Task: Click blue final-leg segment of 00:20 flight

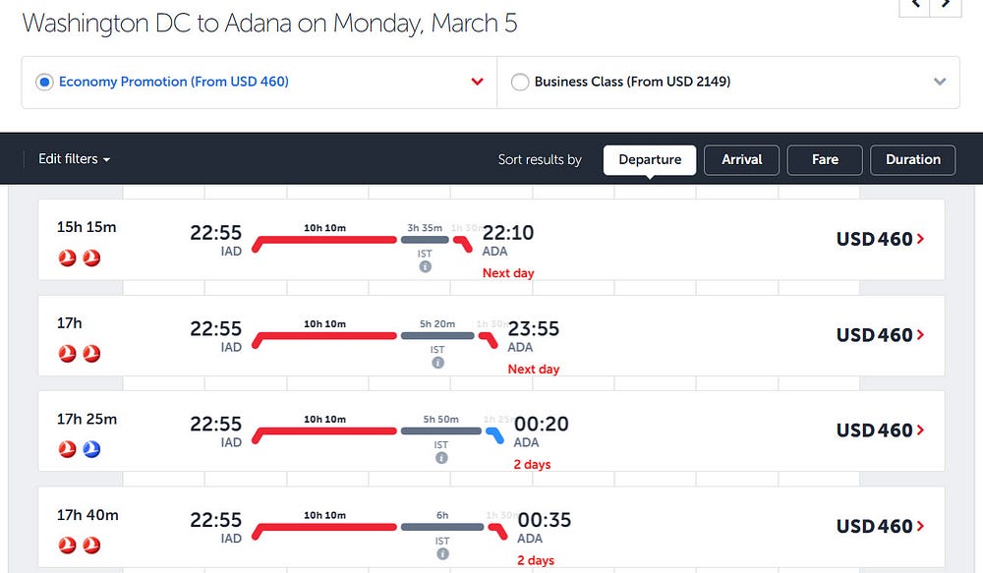Action: pos(495,433)
